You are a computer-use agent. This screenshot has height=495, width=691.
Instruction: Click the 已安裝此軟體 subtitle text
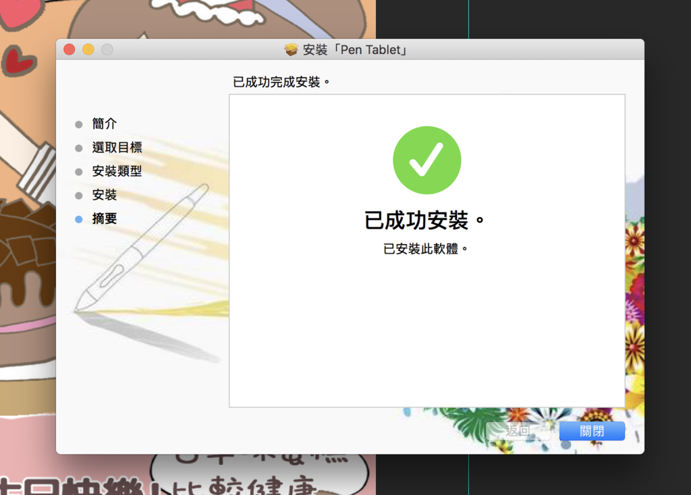click(426, 248)
